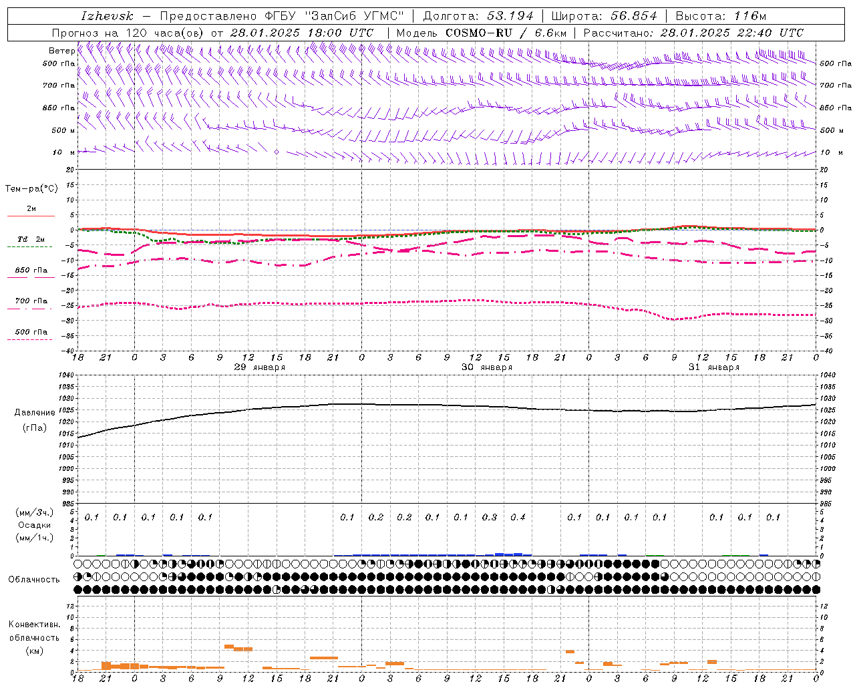Click the "Облачность" cloud cover label
The height and width of the screenshot is (684, 855).
(x=34, y=580)
